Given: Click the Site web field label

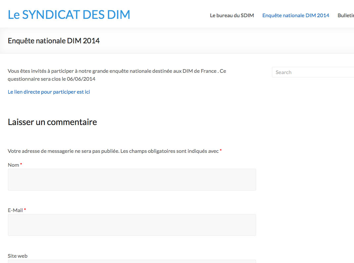Looking at the screenshot, I should coord(18,256).
